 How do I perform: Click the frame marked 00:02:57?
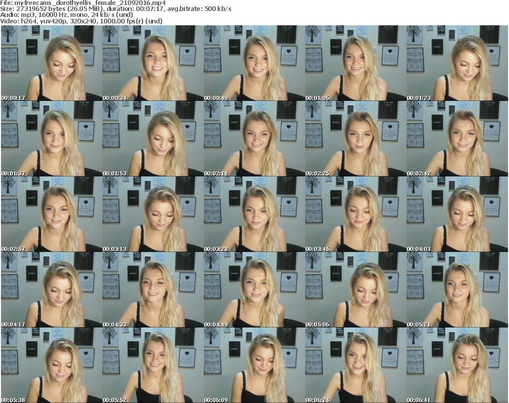(51, 214)
